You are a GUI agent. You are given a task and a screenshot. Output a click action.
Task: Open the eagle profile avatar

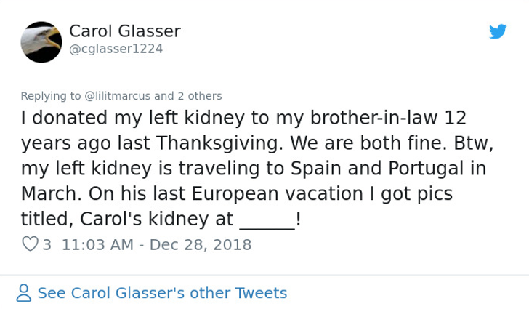[x=41, y=42]
